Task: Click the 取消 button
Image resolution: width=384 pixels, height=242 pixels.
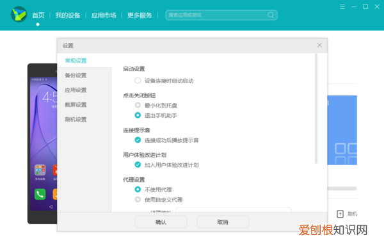Action: pyautogui.click(x=223, y=222)
